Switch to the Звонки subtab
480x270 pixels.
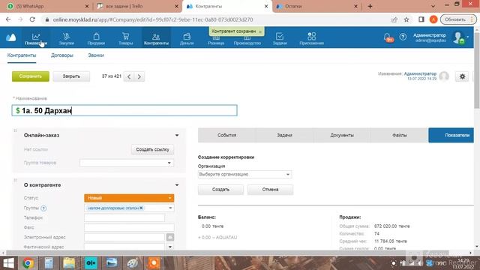click(96, 55)
